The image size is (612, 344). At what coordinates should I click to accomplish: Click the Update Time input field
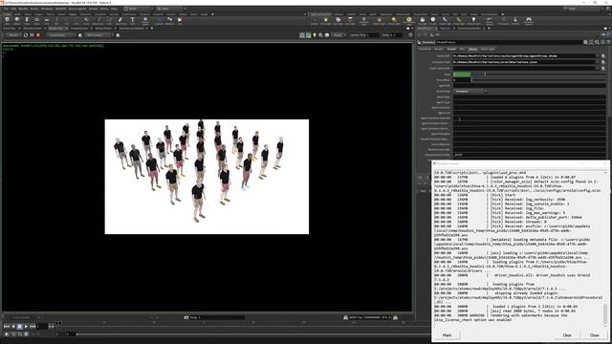point(373,35)
